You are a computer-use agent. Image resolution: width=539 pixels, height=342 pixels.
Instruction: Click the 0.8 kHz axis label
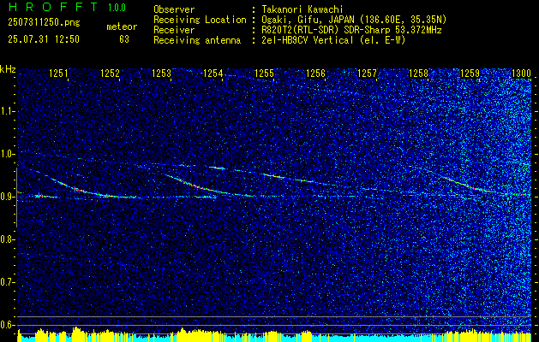coord(7,239)
